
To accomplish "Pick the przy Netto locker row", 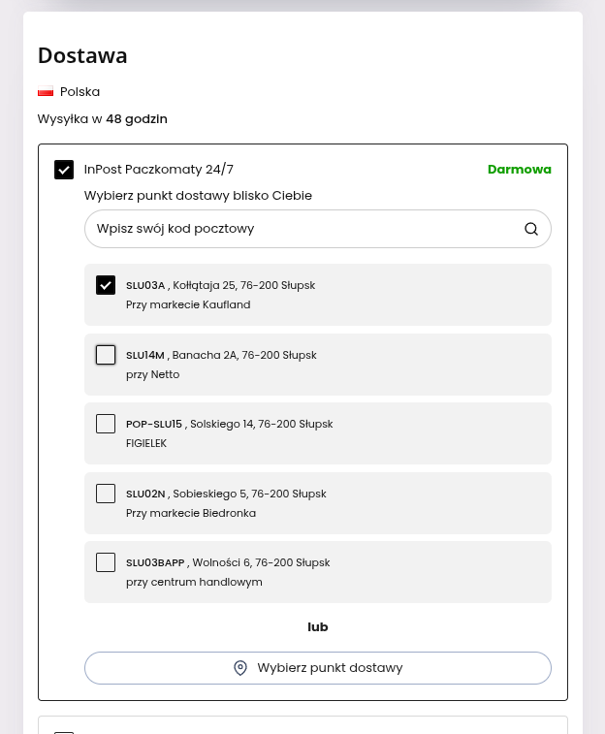I will tap(318, 365).
